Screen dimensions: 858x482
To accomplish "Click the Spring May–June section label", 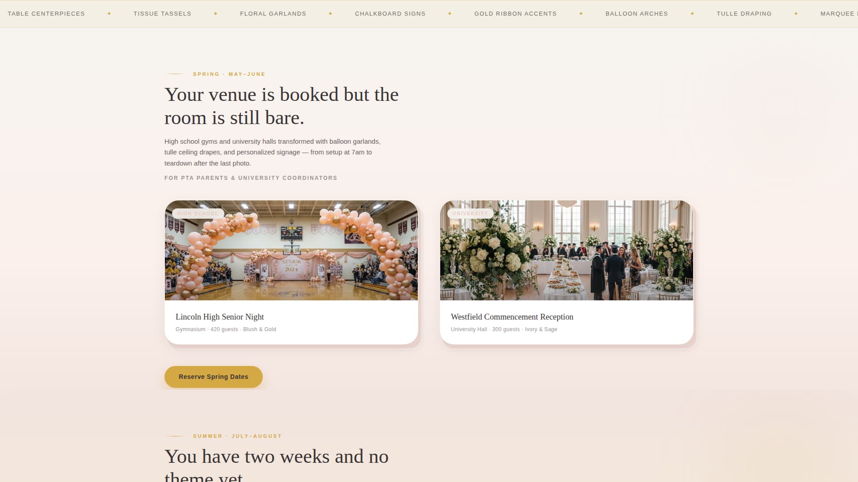I will coord(229,74).
